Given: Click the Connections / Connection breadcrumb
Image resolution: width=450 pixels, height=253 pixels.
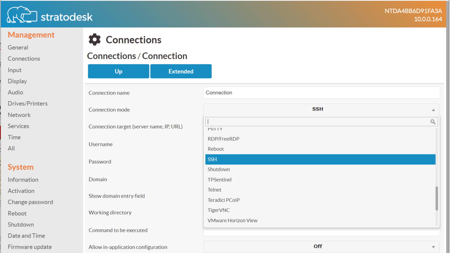Looking at the screenshot, I should [x=137, y=56].
